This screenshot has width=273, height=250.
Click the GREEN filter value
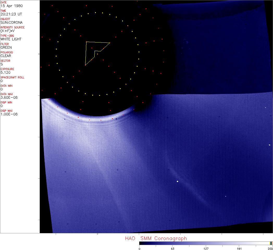[6, 47]
